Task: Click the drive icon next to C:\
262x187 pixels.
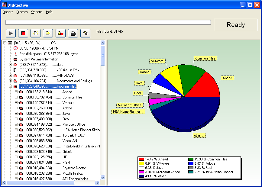Action: click(10, 43)
